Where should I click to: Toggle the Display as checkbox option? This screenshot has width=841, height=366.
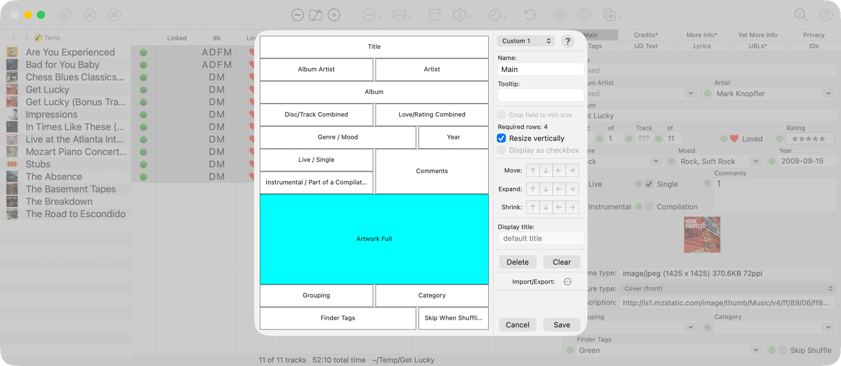click(x=501, y=150)
